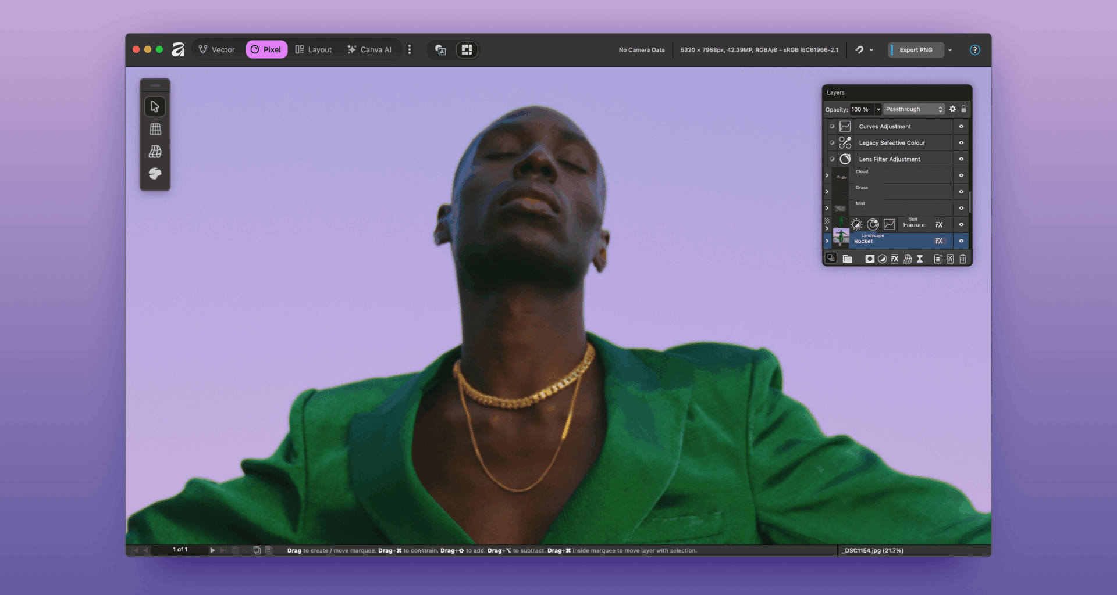This screenshot has width=1117, height=595.
Task: Hide the Curves Adjustment layer
Action: (x=961, y=126)
